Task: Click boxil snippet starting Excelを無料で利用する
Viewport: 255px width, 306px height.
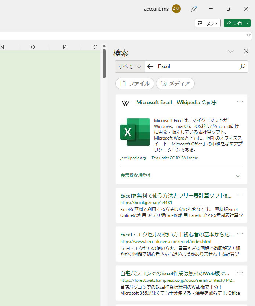Action: 182,212
